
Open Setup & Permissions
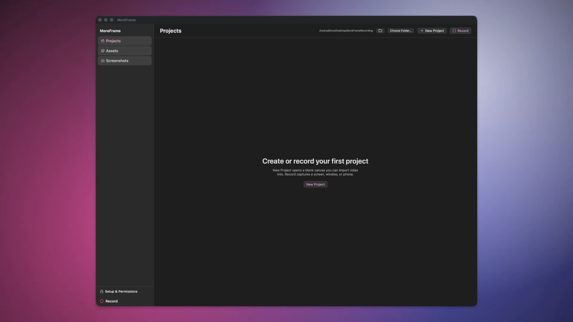point(119,291)
